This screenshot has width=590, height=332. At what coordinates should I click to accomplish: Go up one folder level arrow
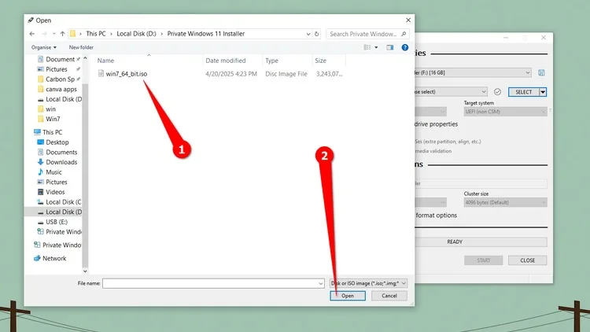[62, 34]
